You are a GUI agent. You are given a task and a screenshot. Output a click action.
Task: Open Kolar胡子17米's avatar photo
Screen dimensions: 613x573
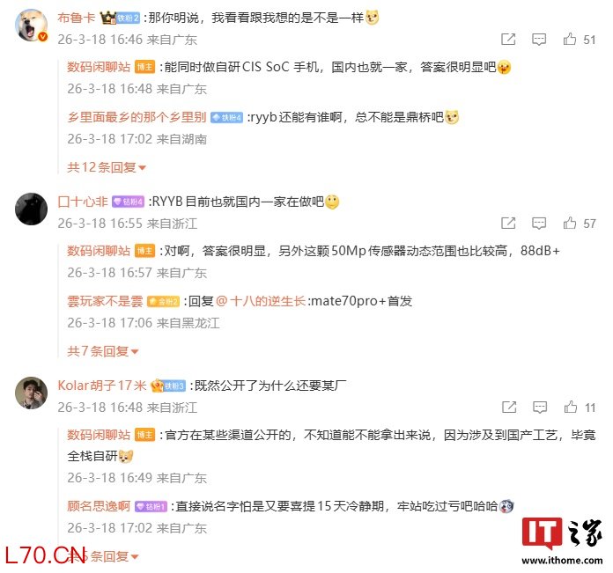pos(31,393)
